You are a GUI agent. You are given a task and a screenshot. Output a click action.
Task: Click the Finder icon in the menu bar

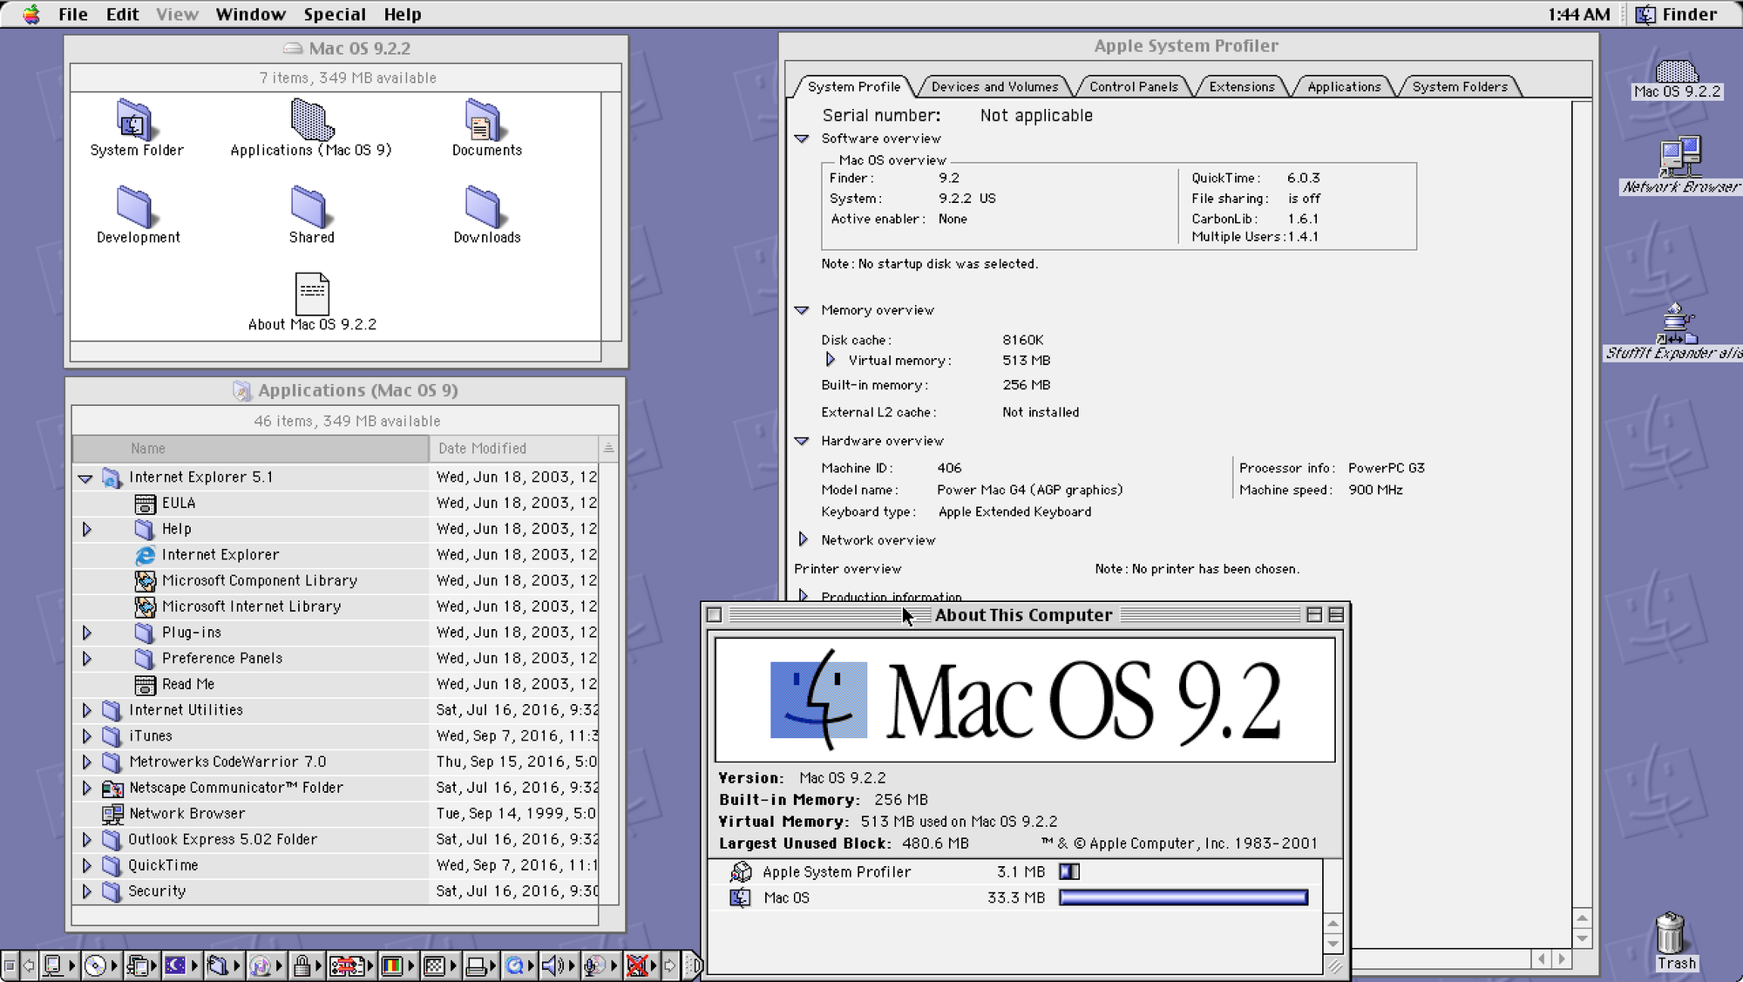click(1650, 13)
